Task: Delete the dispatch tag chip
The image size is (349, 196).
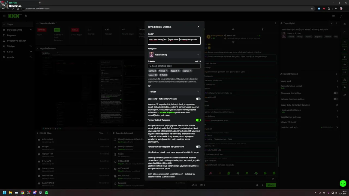Action: (179, 71)
